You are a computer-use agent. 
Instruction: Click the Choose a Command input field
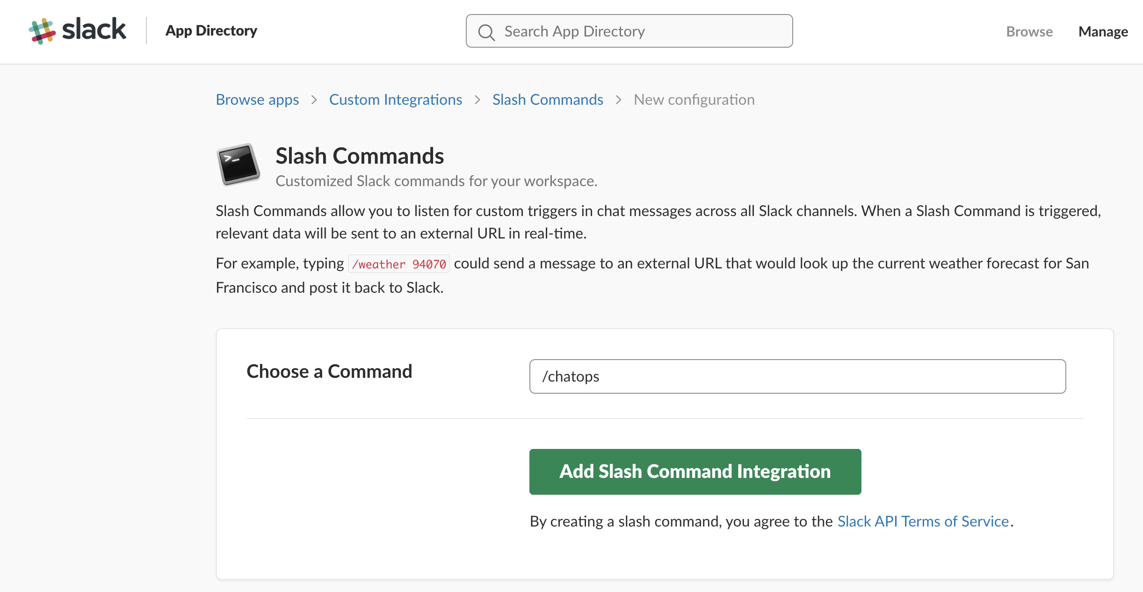click(x=797, y=376)
